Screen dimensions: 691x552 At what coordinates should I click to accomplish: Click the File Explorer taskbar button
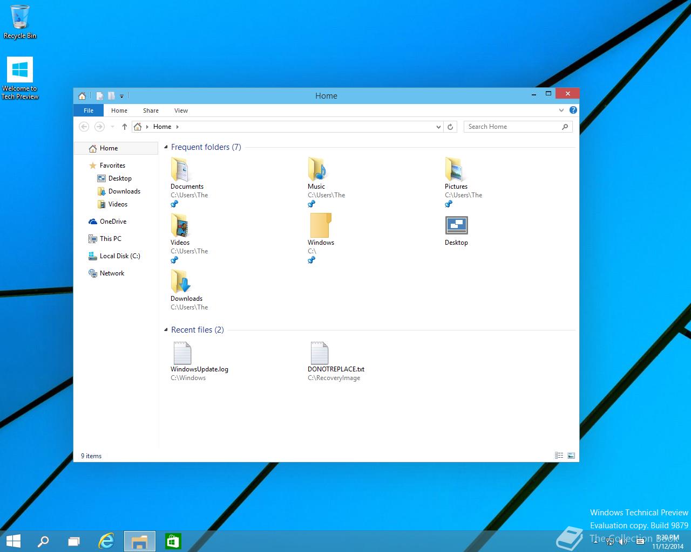tap(140, 541)
